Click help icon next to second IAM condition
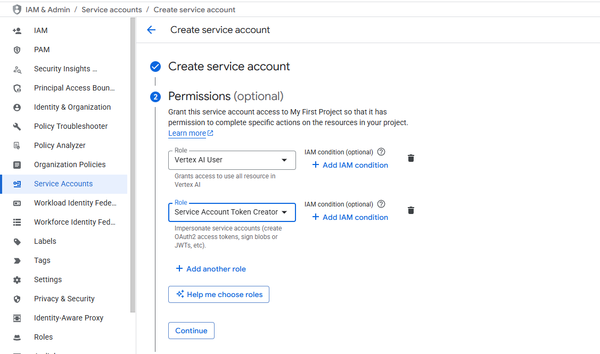 (381, 204)
